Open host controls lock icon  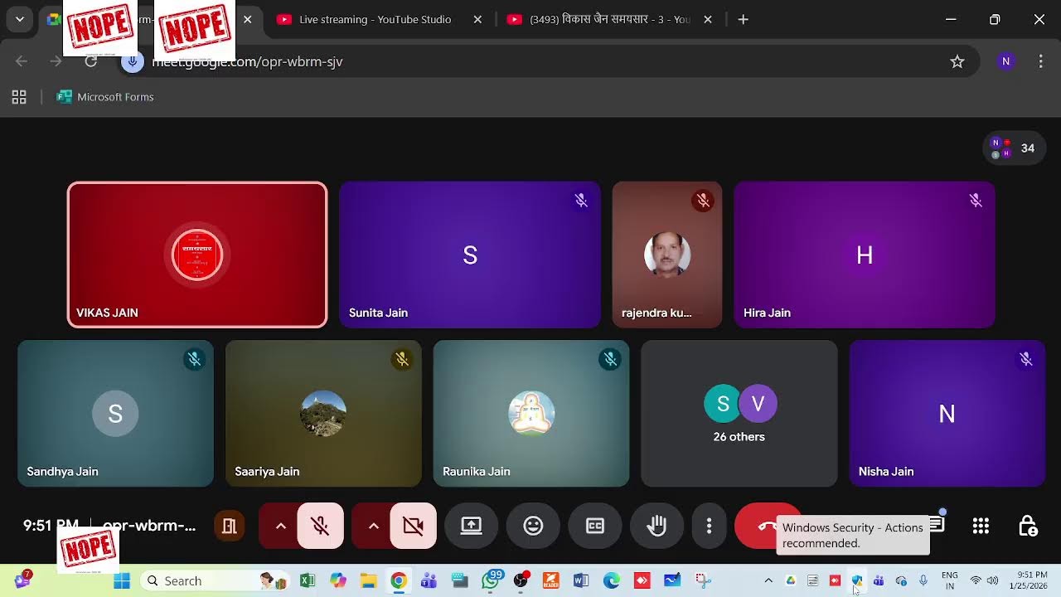pos(1028,526)
